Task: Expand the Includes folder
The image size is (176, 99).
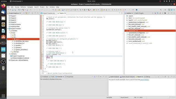Action: 10,31
